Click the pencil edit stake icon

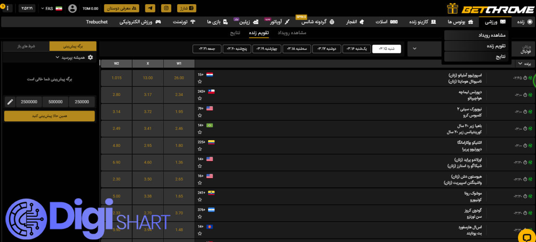click(10, 101)
